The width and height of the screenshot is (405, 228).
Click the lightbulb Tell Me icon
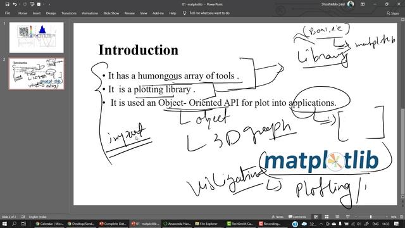pyautogui.click(x=184, y=13)
